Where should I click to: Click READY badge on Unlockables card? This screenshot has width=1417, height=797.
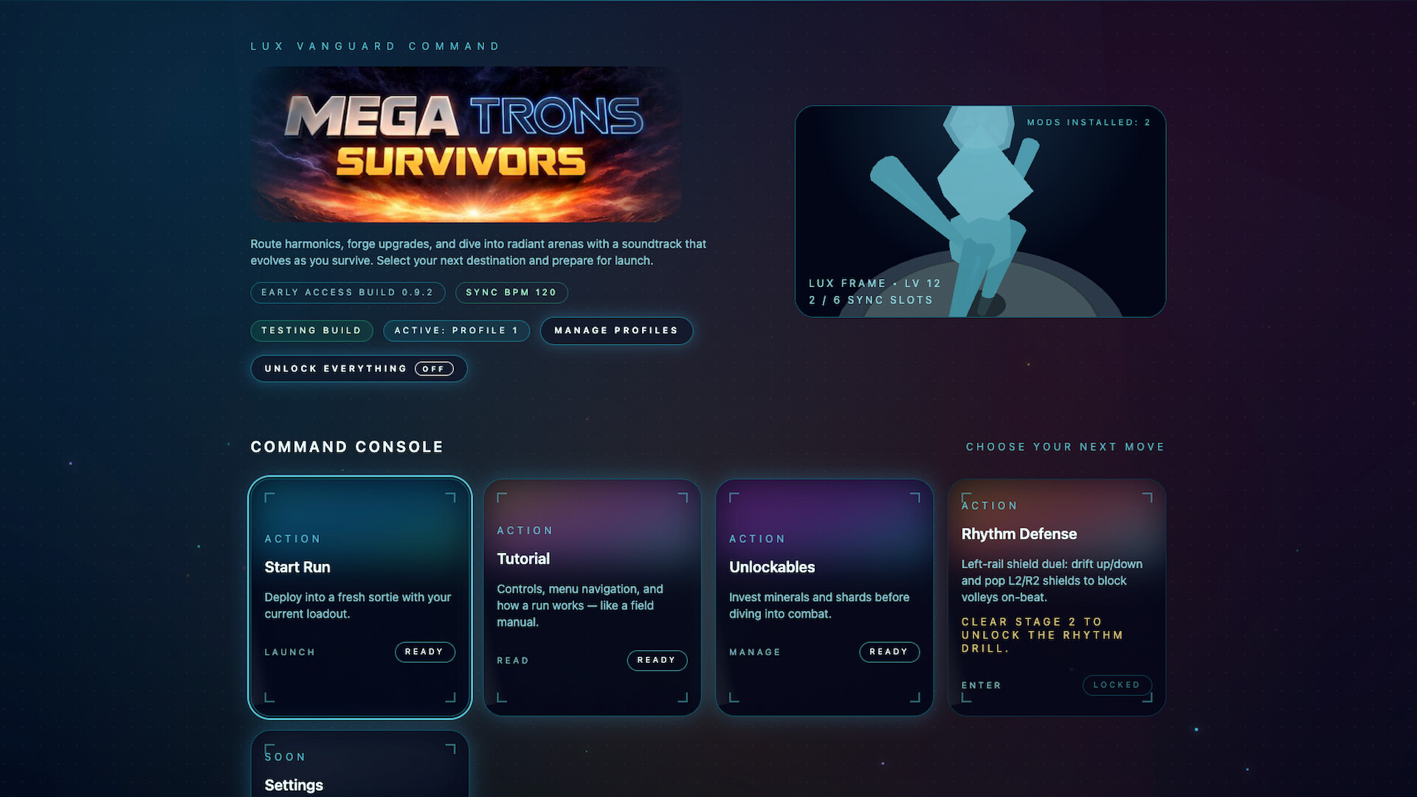(889, 652)
